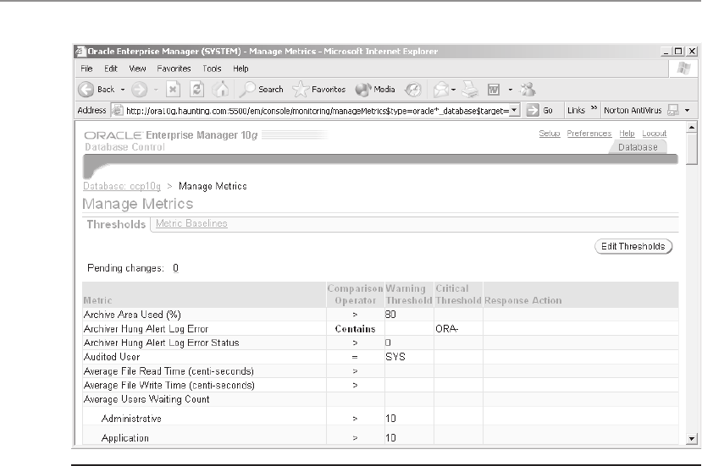Click the Stop loading icon
Screen dimensions: 702x466
(x=173, y=90)
